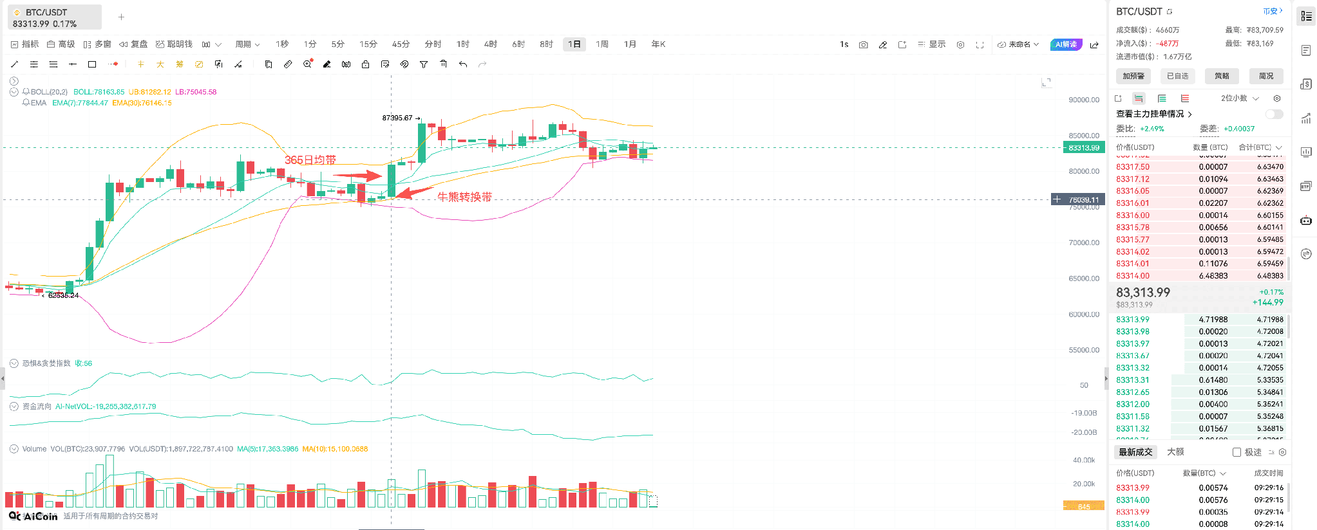
Task: Click the 策略 button
Action: click(x=1222, y=76)
